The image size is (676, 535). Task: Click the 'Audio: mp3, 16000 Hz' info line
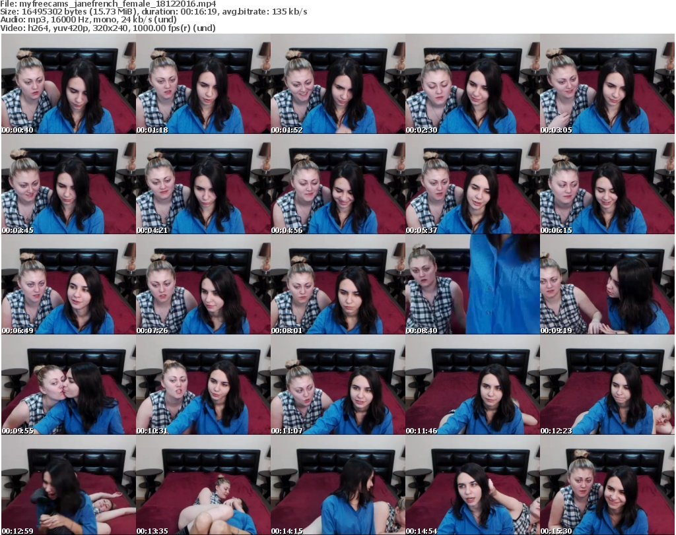(88, 20)
